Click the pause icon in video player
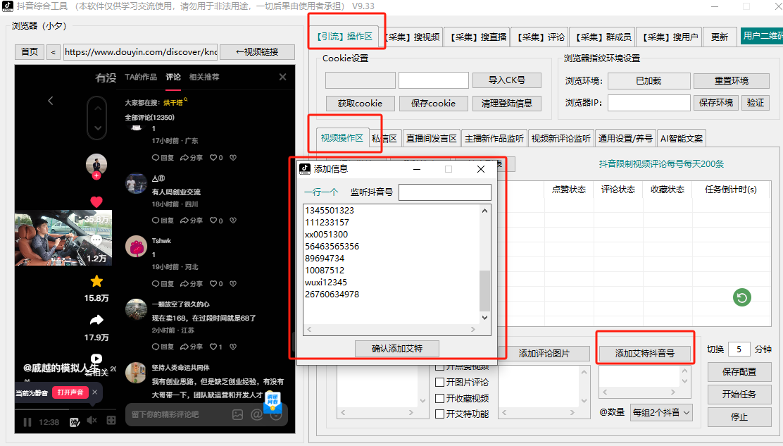The image size is (783, 446). click(x=27, y=422)
